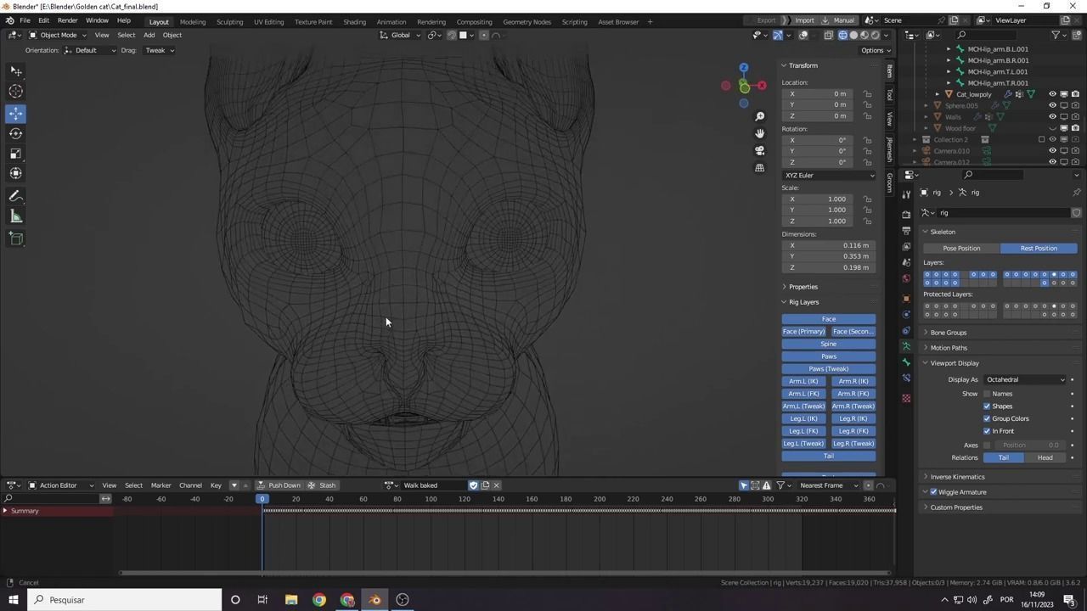Select the Scale tool
The height and width of the screenshot is (611, 1087).
(16, 154)
